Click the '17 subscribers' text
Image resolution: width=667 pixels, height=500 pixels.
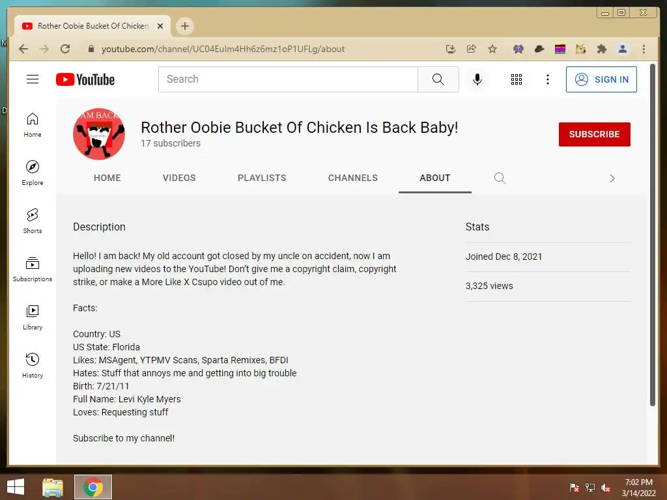171,143
